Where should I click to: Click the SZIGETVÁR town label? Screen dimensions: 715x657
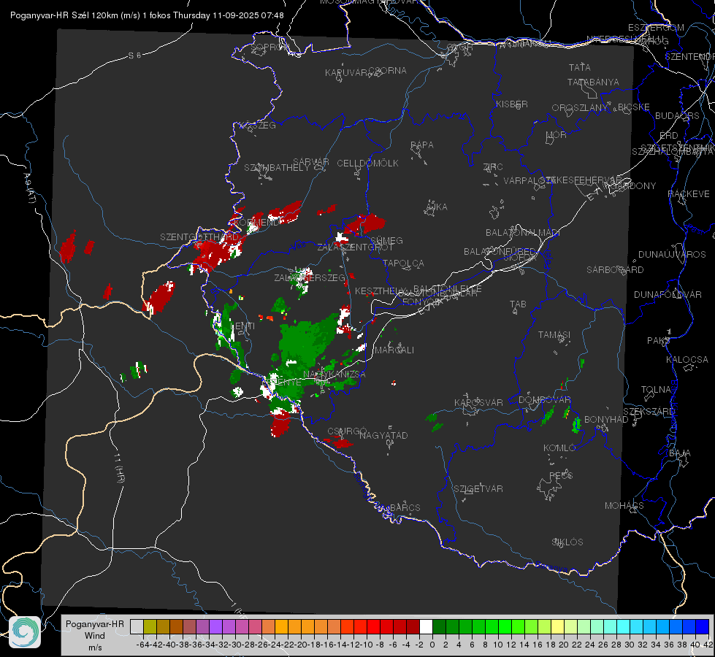click(x=478, y=489)
